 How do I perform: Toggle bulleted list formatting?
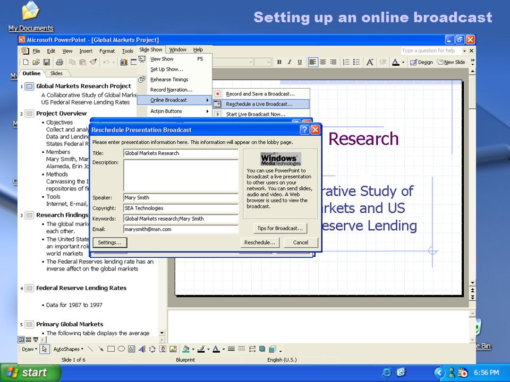click(356, 62)
